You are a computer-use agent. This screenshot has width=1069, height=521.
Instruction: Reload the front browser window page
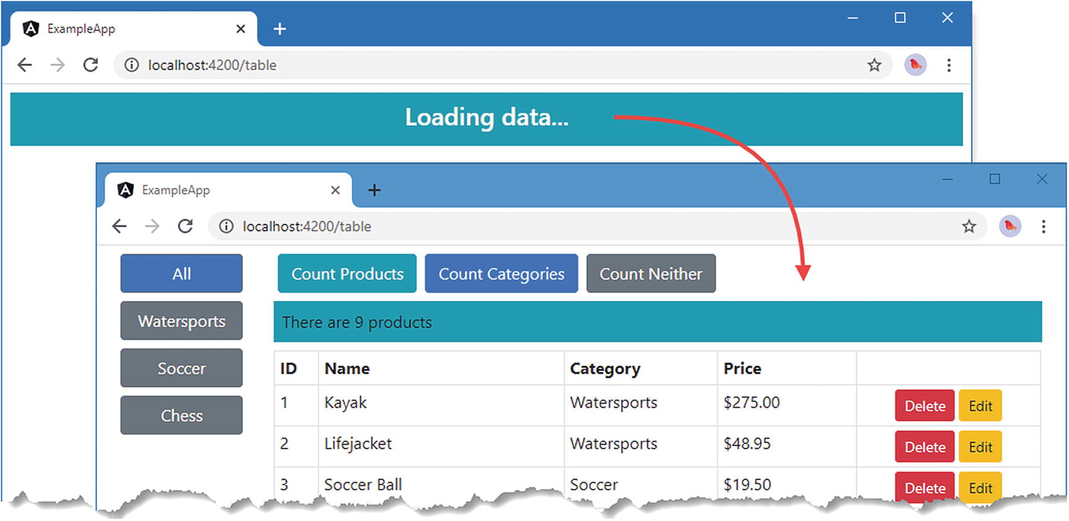pyautogui.click(x=185, y=226)
